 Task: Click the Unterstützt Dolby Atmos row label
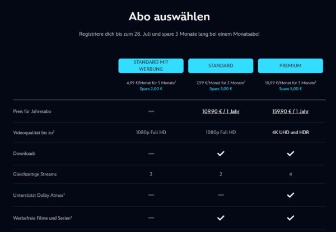39,195
